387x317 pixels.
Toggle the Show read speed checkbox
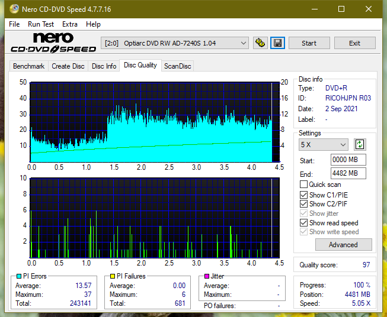303,222
